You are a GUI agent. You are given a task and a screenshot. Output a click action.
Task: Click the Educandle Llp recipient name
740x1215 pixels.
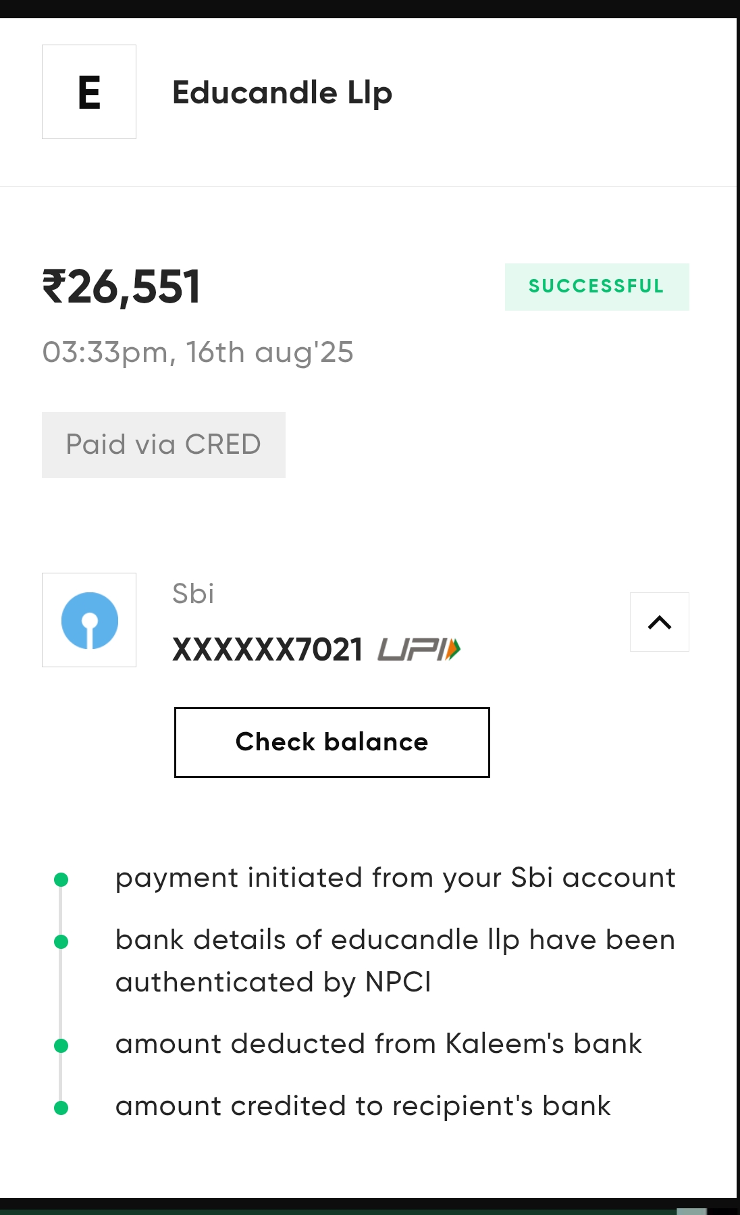click(282, 93)
